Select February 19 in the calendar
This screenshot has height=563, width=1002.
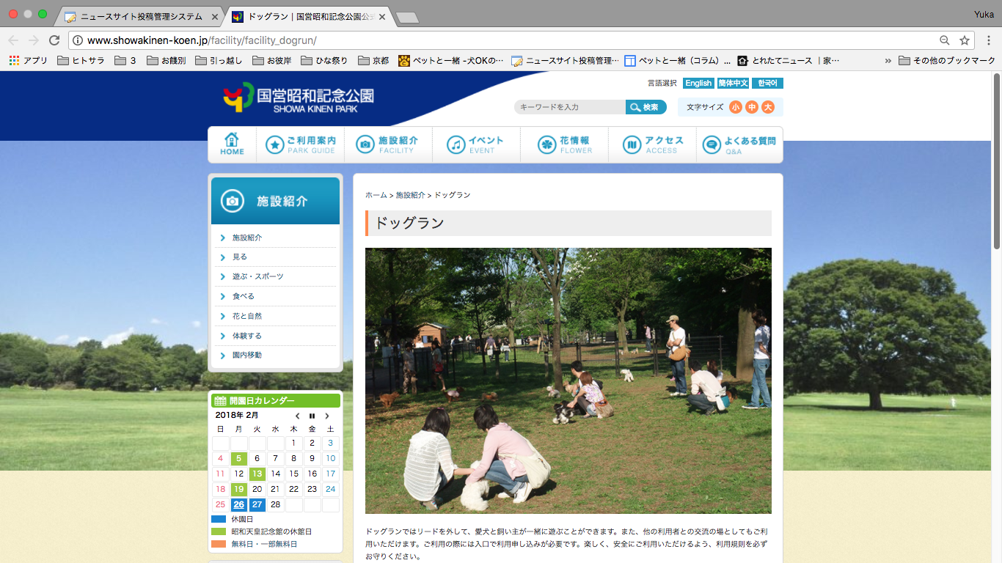tap(239, 489)
